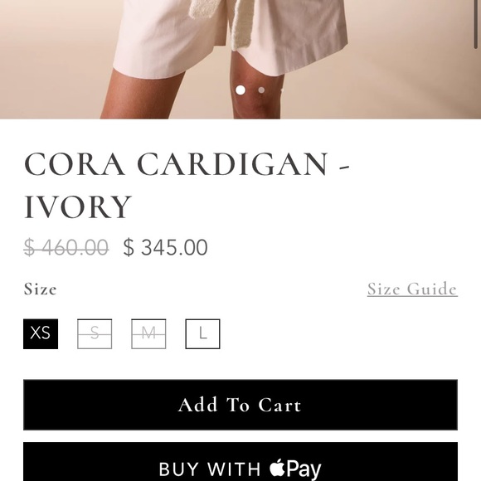This screenshot has height=481, width=481.
Task: Click the Size label
Action: (x=40, y=289)
